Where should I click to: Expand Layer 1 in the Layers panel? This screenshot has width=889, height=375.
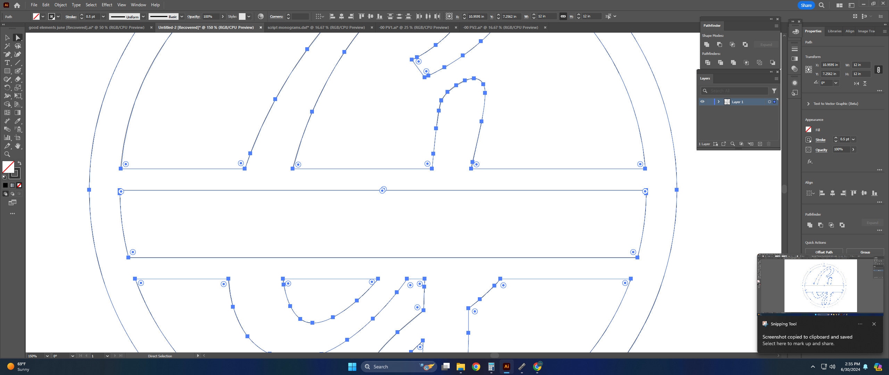[x=718, y=101]
